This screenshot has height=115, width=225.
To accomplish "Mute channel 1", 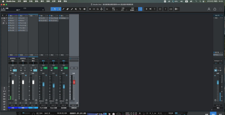I will pyautogui.click(x=11, y=68).
